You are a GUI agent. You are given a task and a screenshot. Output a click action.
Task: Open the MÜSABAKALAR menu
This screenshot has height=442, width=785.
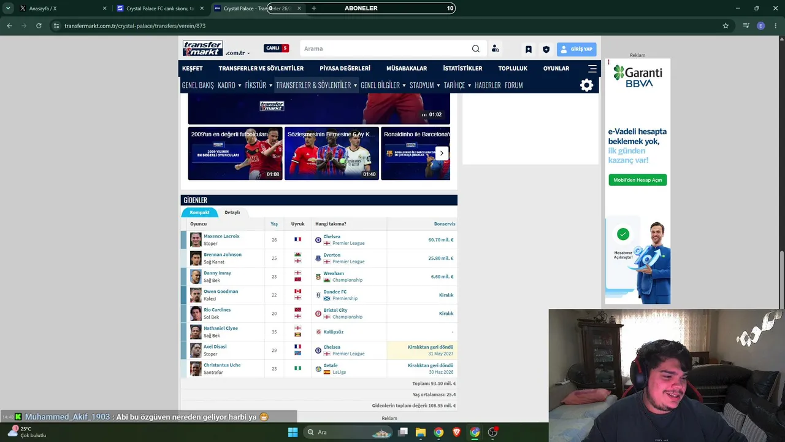[407, 68]
